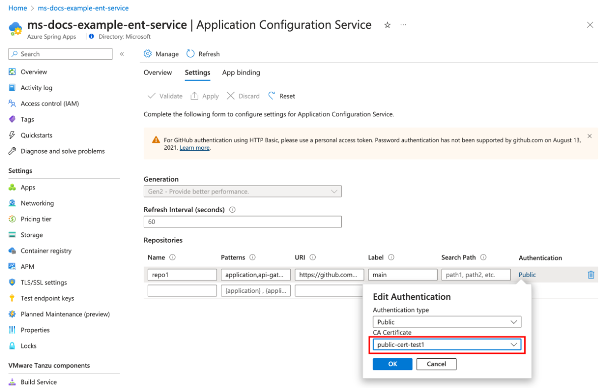Viewport: 605px width, 388px height.
Task: Click the Manage gear toolbar button
Action: [x=161, y=54]
